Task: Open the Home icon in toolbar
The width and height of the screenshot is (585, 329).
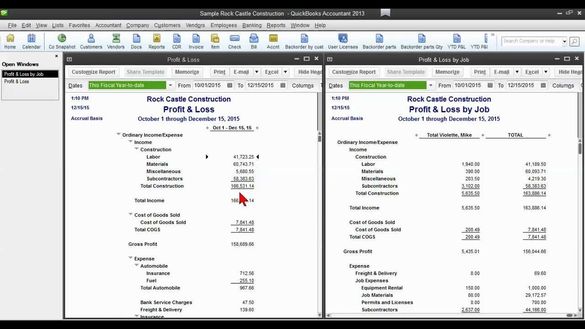Action: coord(10,41)
